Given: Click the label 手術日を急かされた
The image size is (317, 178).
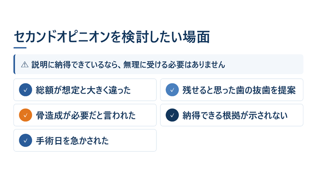Looking at the screenshot, I should 72,141.
